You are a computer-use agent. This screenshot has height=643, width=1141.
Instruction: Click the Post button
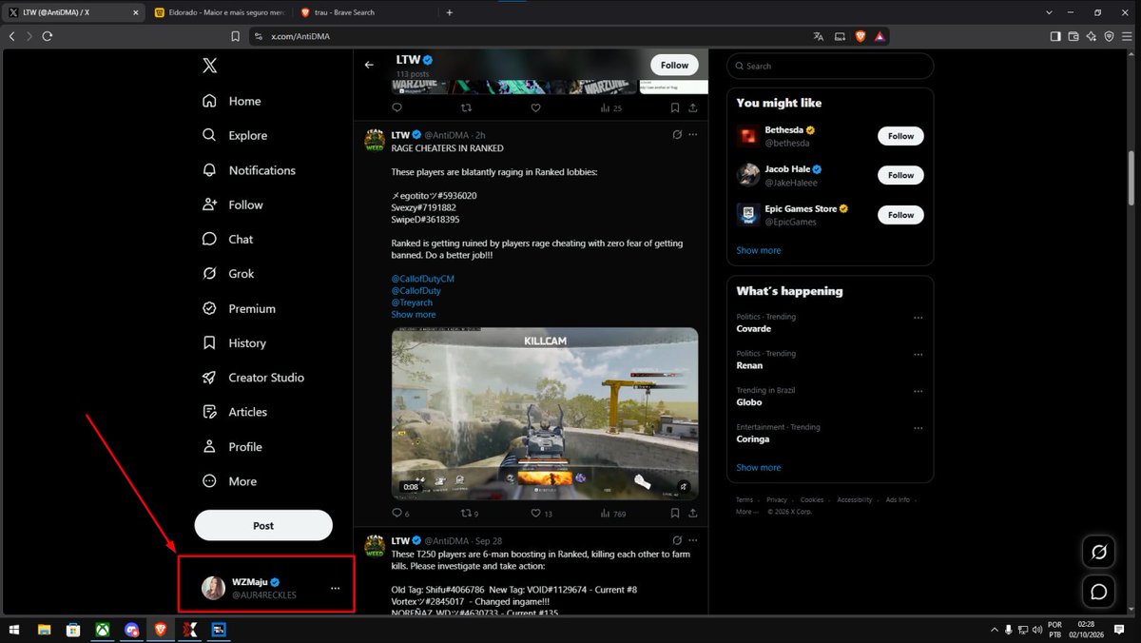click(x=263, y=525)
